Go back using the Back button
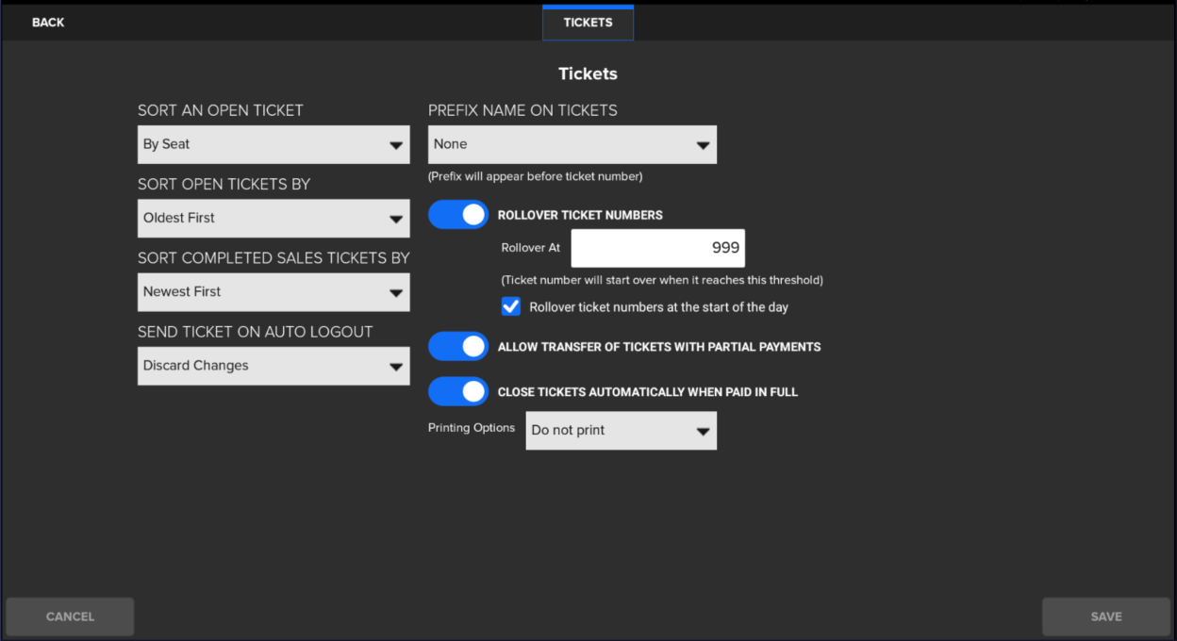Screen dimensions: 1177x641 (48, 23)
